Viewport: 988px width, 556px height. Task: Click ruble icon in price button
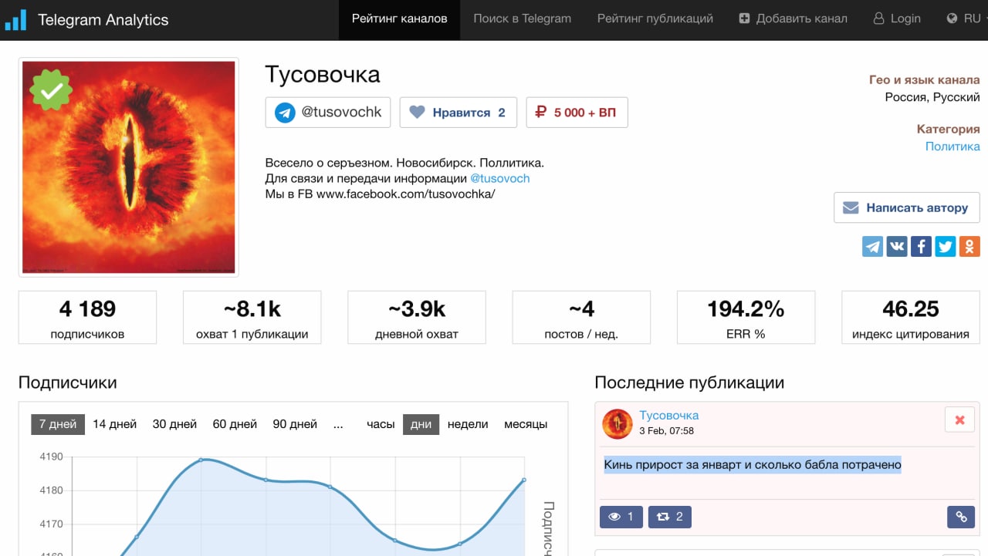point(541,113)
